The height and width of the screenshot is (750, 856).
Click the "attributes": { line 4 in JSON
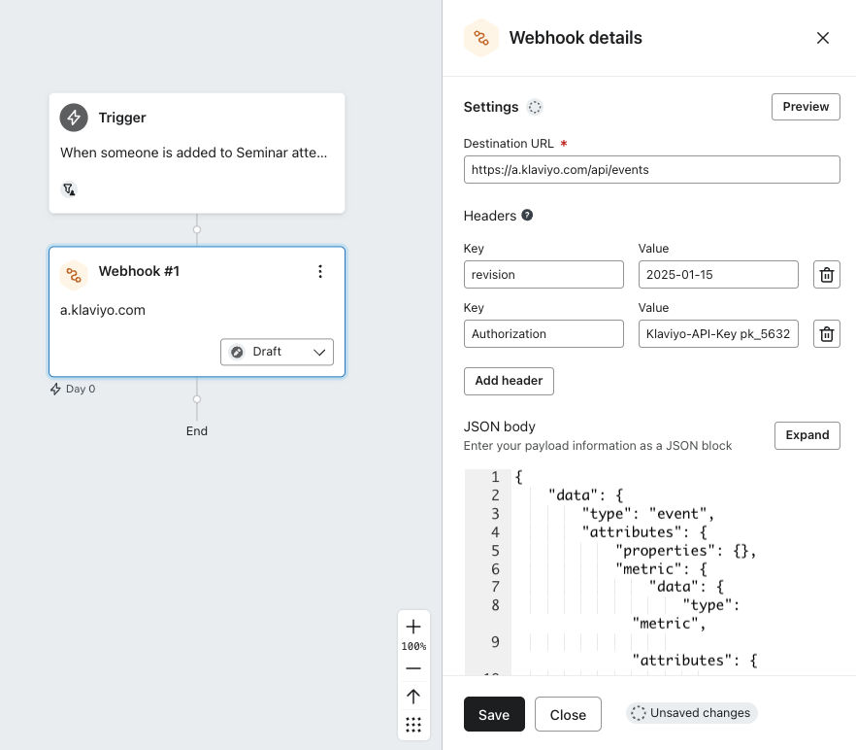(x=644, y=531)
